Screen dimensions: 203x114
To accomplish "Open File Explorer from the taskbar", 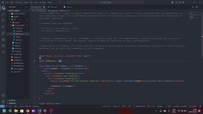I will pyautogui.click(x=16, y=111).
